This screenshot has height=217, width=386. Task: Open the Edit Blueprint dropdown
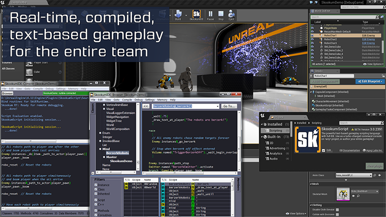[370, 81]
